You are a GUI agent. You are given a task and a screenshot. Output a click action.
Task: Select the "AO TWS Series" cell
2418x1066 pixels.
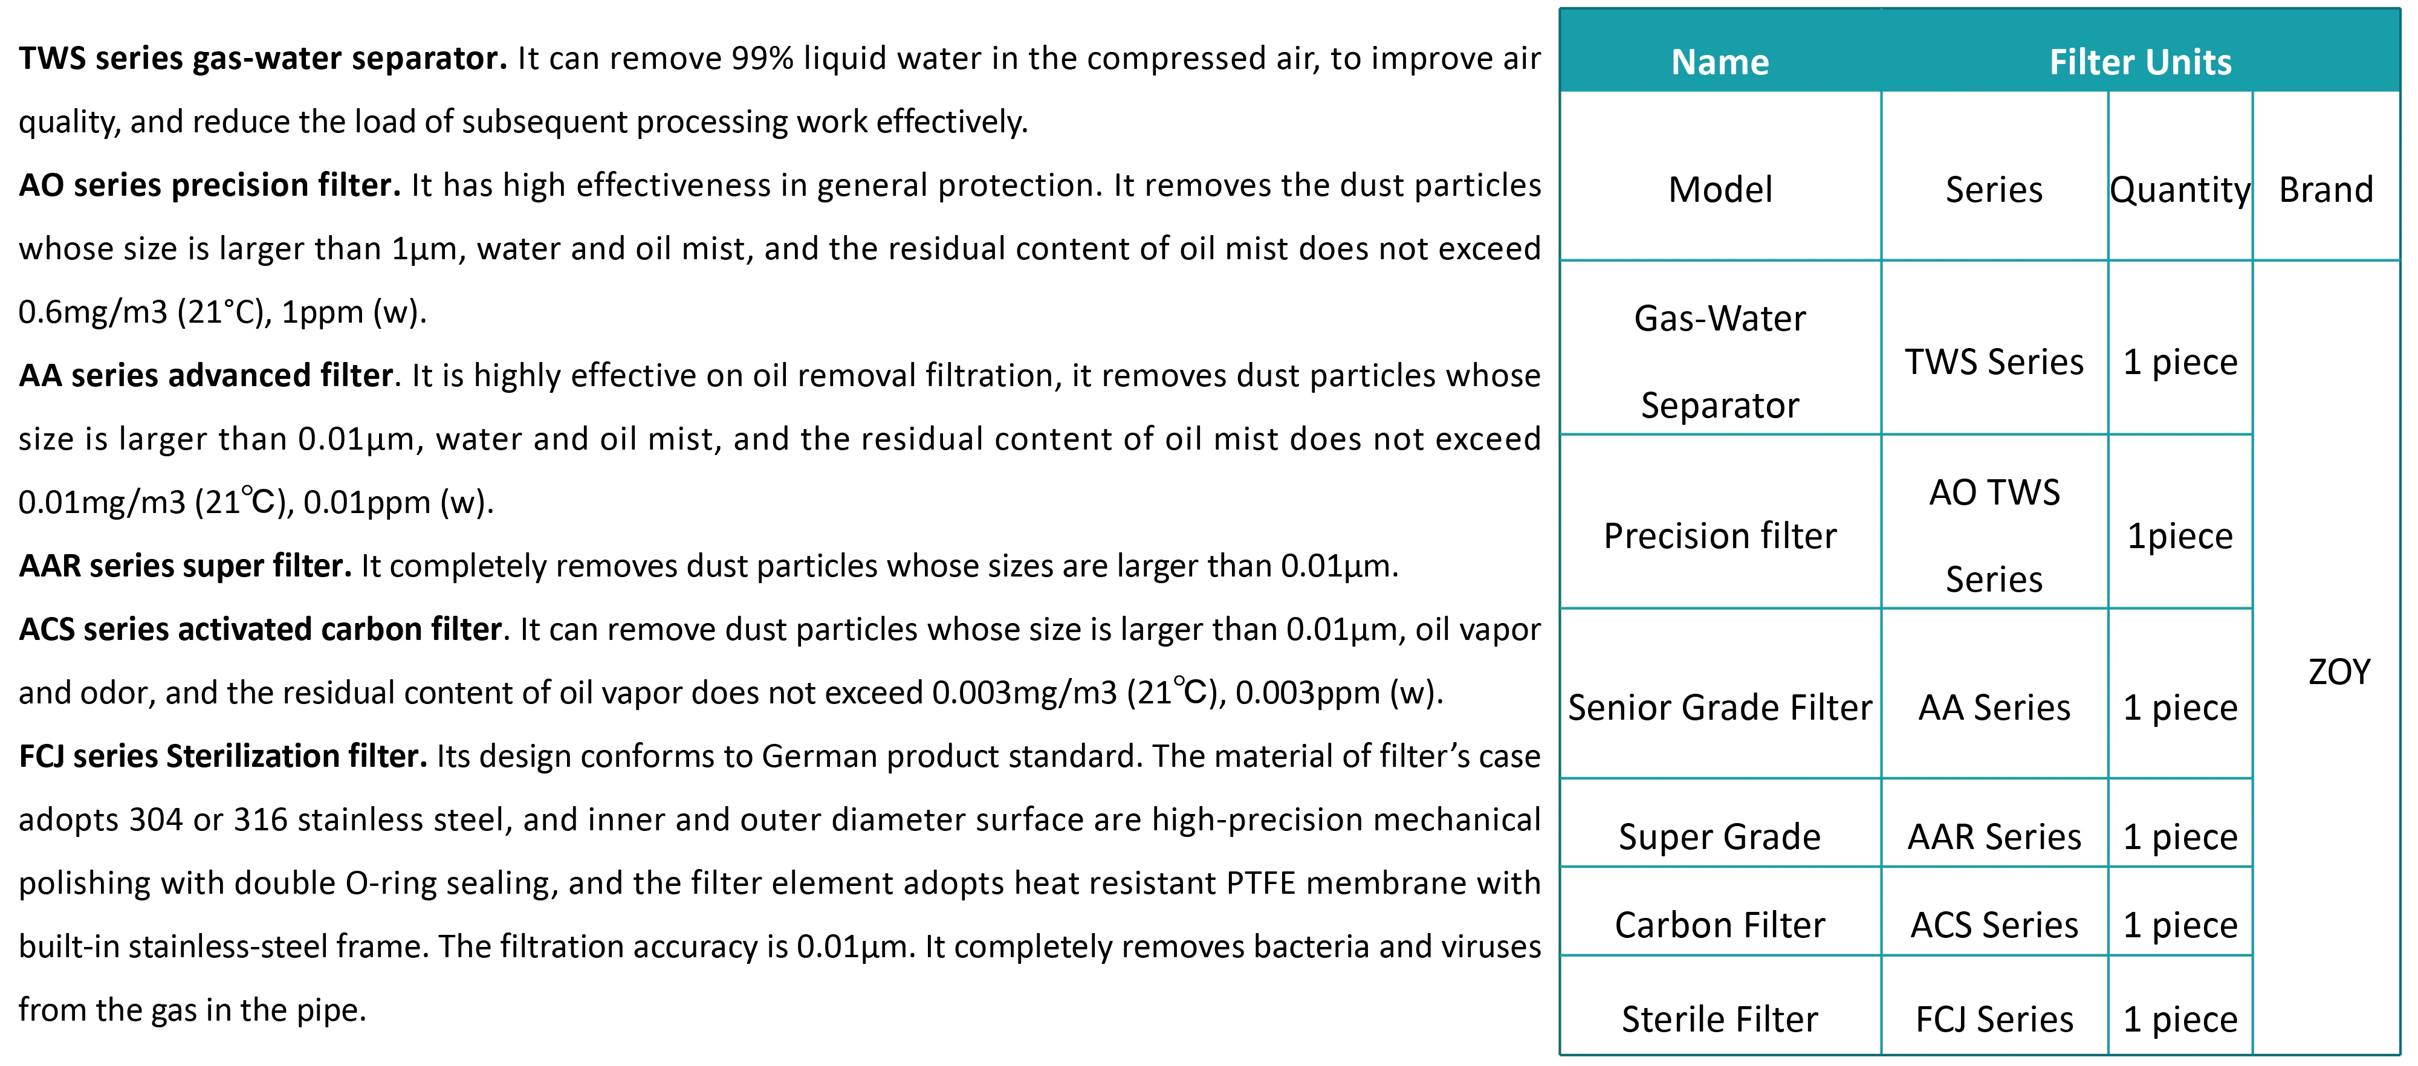tap(1994, 536)
